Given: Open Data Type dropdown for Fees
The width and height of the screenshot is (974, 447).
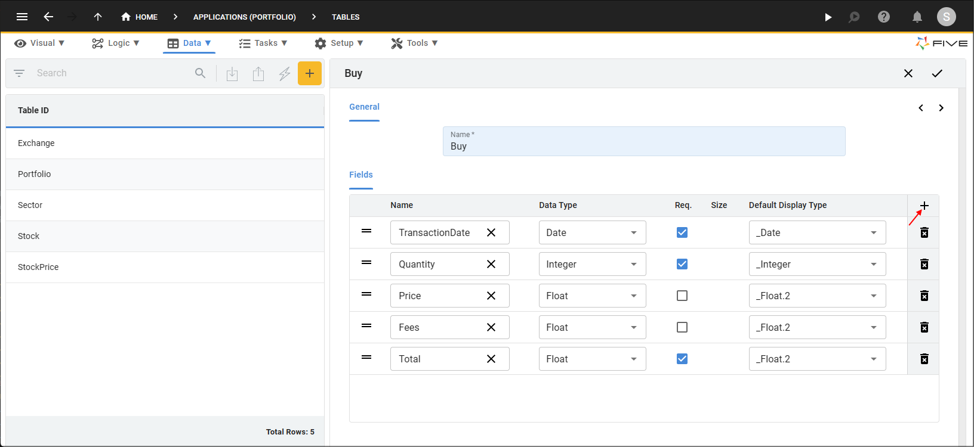Looking at the screenshot, I should coord(593,327).
